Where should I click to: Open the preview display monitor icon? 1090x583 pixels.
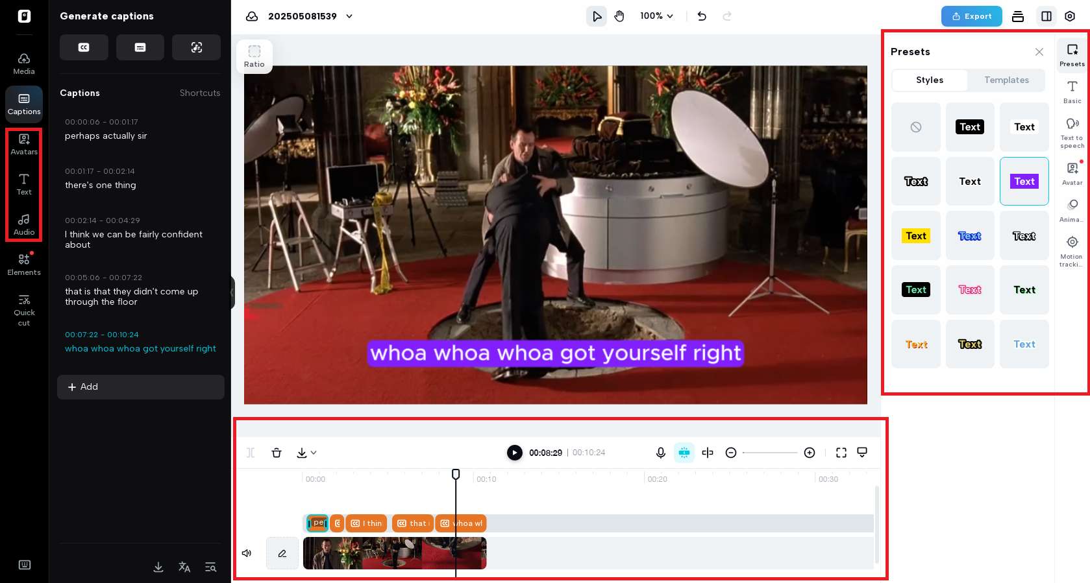pos(862,452)
